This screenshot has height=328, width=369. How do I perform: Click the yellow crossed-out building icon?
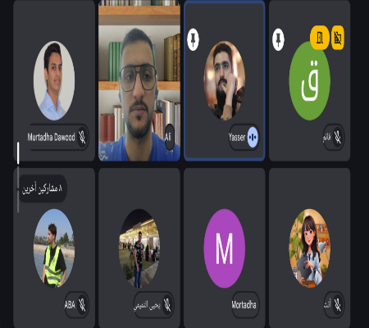[x=338, y=38]
